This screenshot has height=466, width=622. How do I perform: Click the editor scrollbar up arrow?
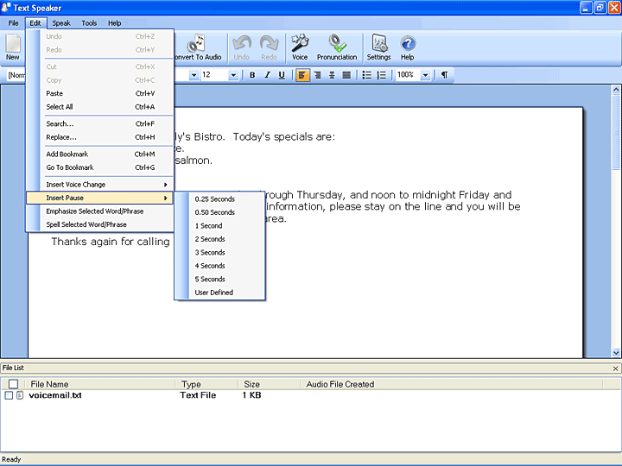pyautogui.click(x=616, y=90)
